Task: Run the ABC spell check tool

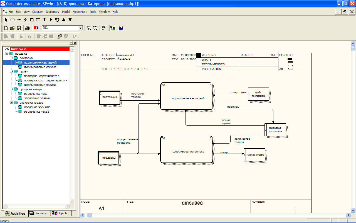Action: coord(103,28)
